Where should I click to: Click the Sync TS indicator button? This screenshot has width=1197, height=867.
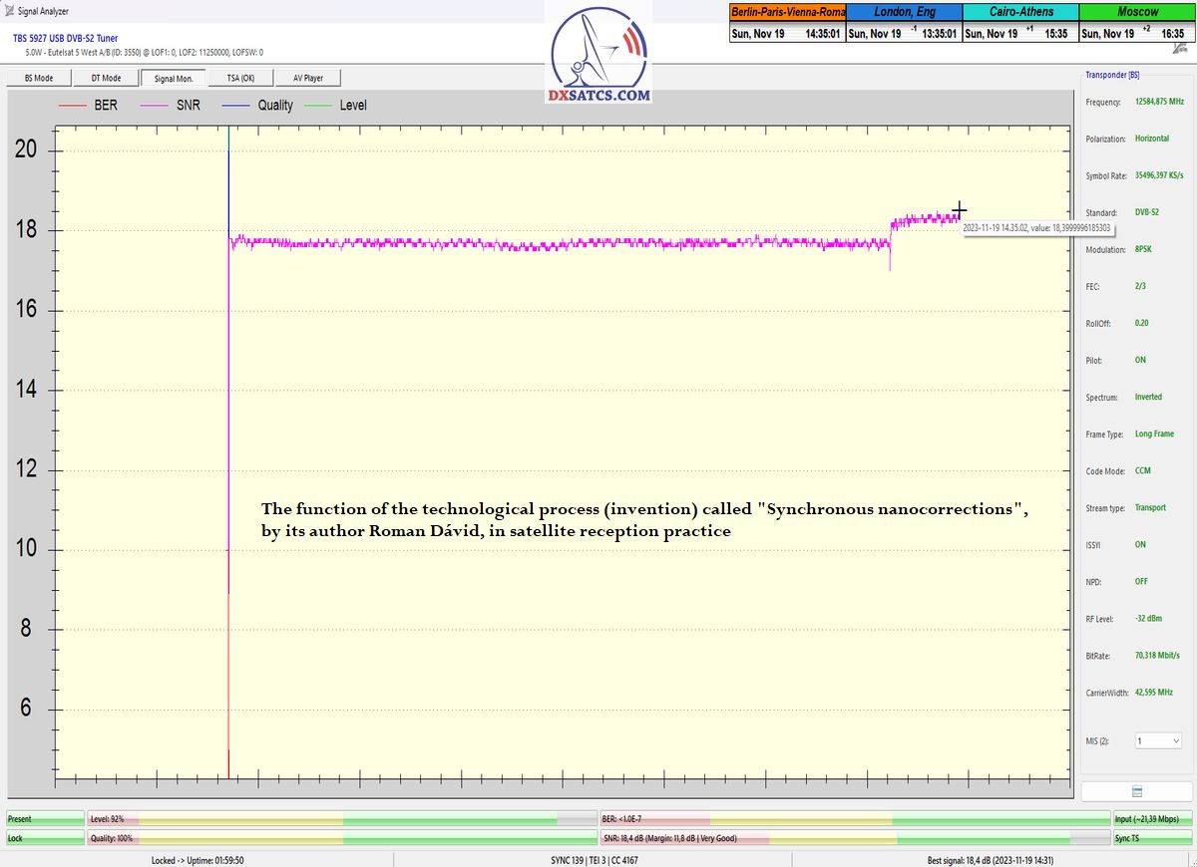tap(1153, 838)
